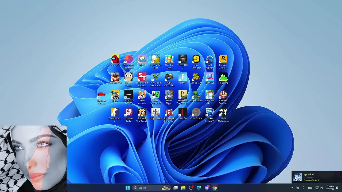This screenshot has width=342, height=192.
Task: Click the taskbar Search box
Action: pos(152,188)
